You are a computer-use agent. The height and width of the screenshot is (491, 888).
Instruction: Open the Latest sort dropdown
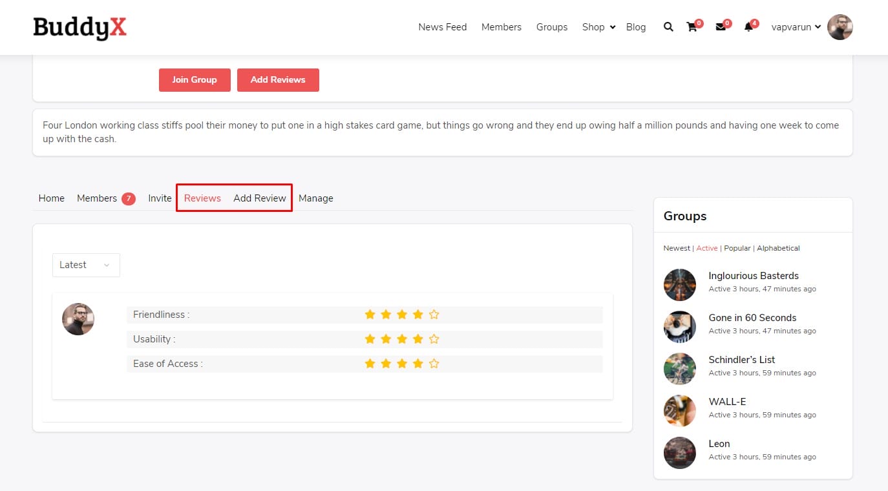click(86, 265)
